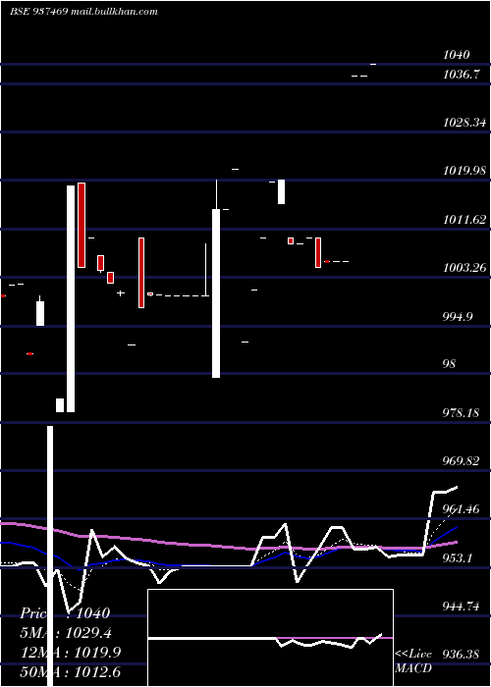Click the 961.46 price axis label
This screenshot has height=687, width=491.
pyautogui.click(x=461, y=508)
